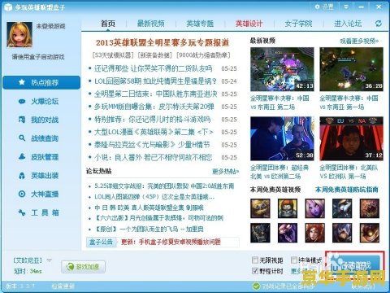Open forum post '5.25详细文字战报'
390x293 pixels.
[164, 186]
